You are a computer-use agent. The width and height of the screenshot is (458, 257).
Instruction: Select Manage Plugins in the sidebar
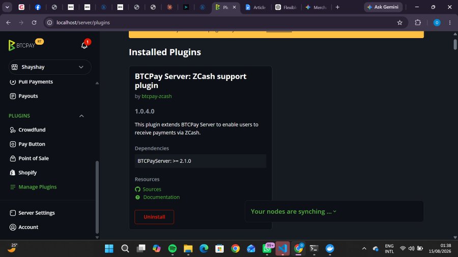click(x=37, y=187)
